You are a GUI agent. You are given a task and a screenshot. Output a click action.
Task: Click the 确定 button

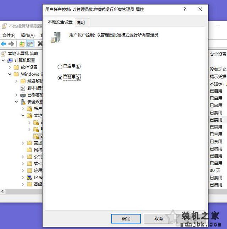coord(126,219)
